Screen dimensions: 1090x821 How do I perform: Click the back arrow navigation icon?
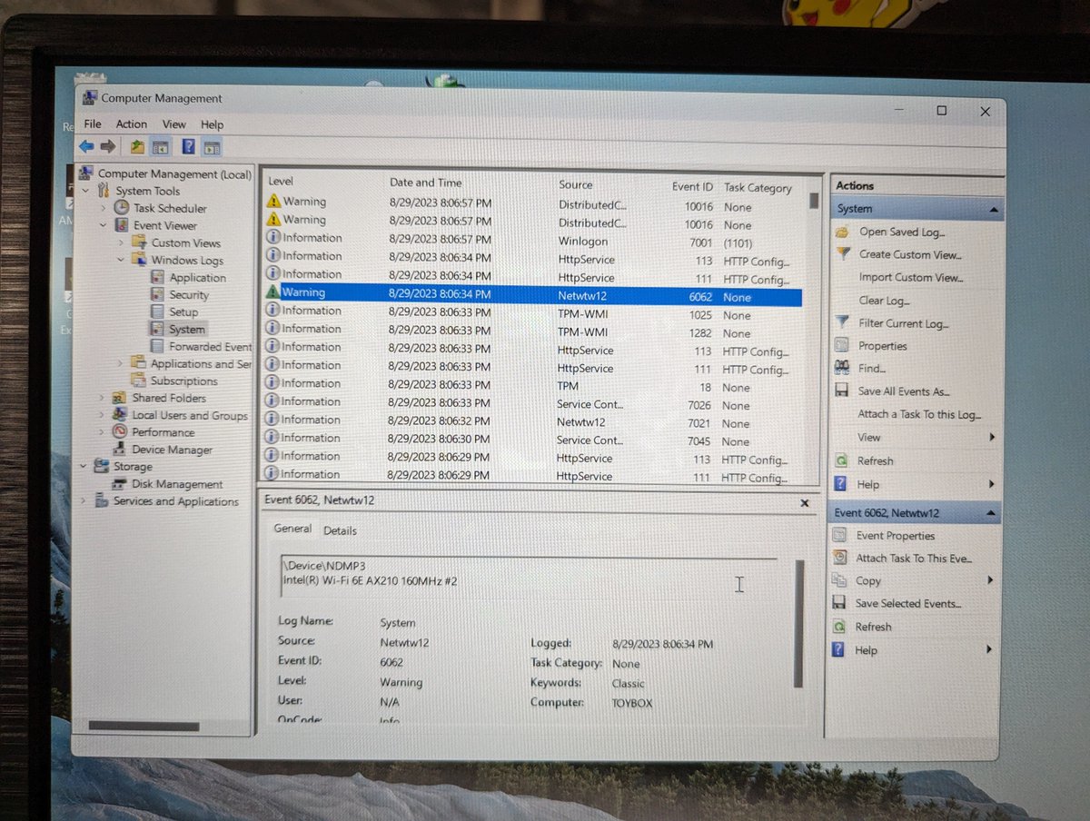(x=86, y=146)
